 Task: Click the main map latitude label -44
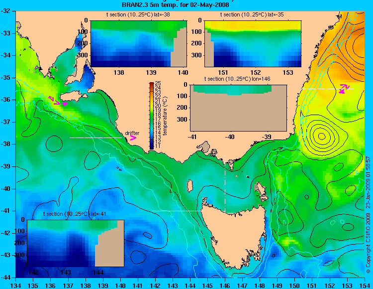click(x=5, y=278)
